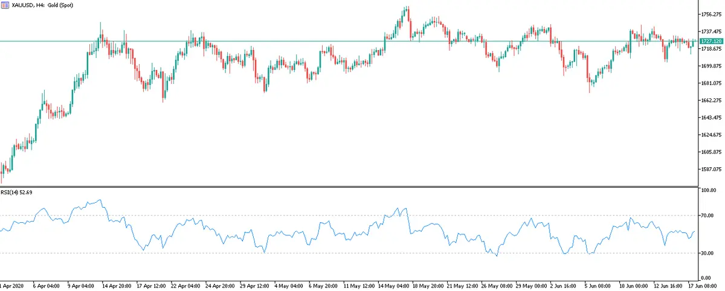Select the 14 Apr 20:00 time marker

(116, 284)
